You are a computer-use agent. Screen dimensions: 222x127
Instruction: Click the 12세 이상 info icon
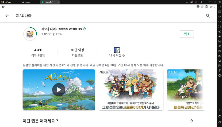tap(124, 56)
